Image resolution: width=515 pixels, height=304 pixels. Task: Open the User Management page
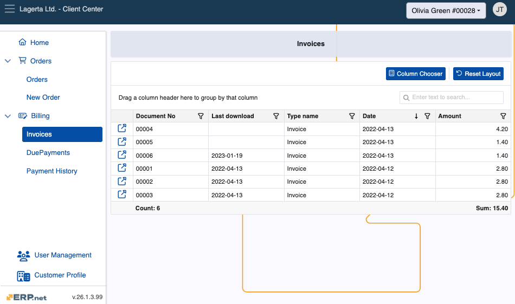pyautogui.click(x=62, y=255)
